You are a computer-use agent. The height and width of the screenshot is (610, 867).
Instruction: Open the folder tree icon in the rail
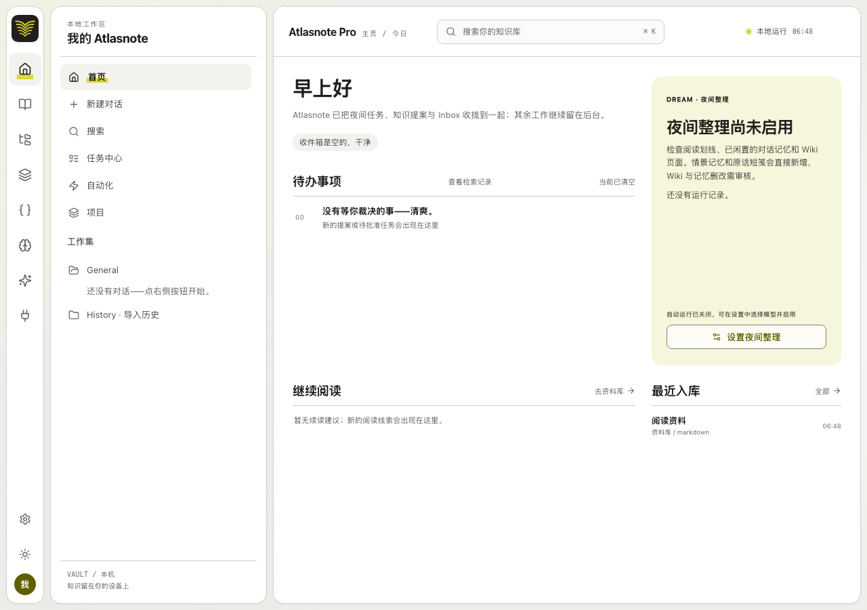point(25,140)
